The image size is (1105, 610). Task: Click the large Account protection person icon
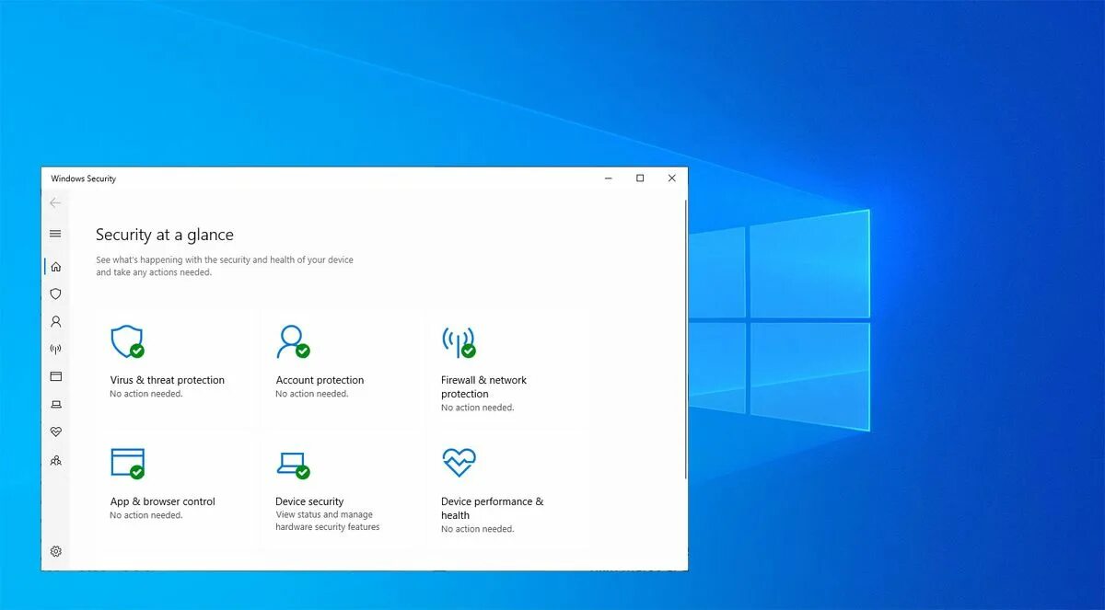292,341
